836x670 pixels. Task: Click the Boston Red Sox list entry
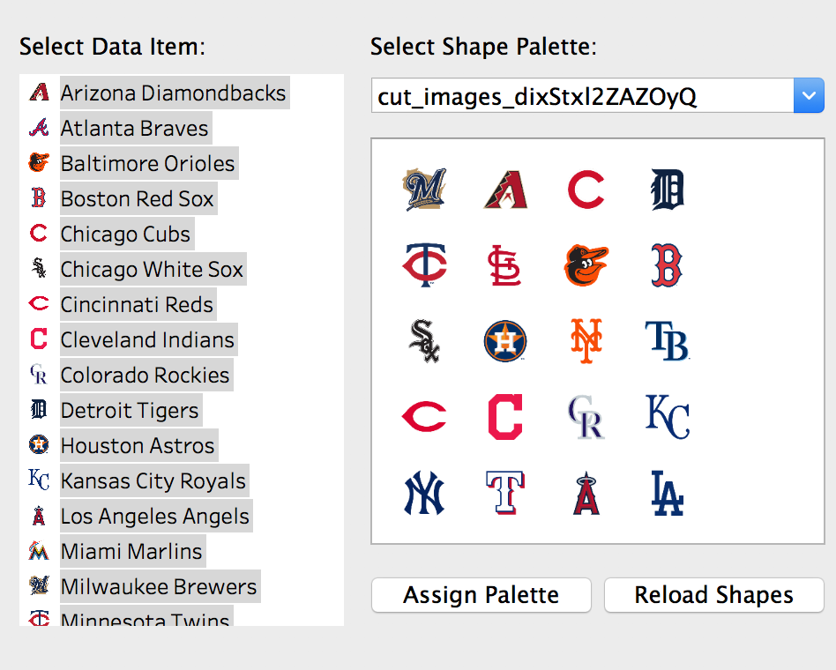point(137,198)
